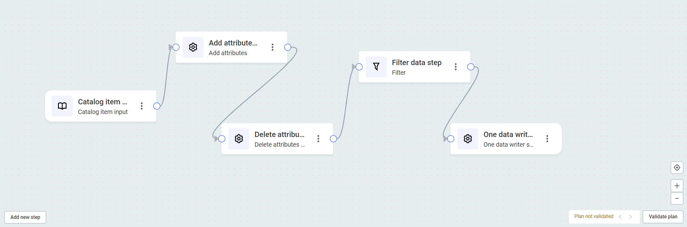This screenshot has height=227, width=687.
Task: Click the left chevron beside Plan not validated
Action: coord(620,217)
